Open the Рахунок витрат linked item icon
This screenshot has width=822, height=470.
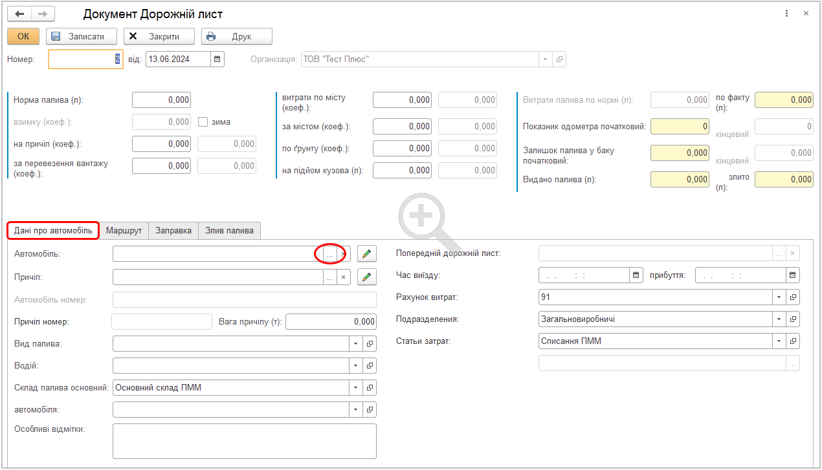(x=793, y=297)
